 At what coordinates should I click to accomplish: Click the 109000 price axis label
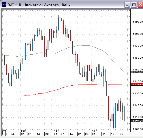pos(138,22)
